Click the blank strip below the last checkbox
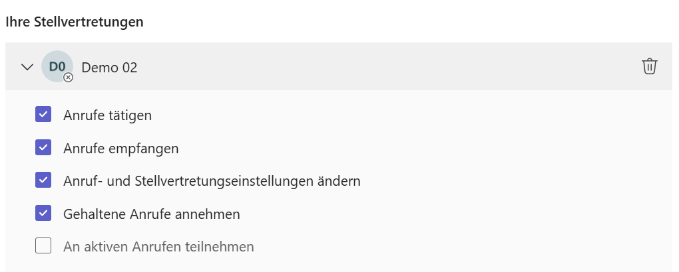The width and height of the screenshot is (679, 272). tap(333, 264)
